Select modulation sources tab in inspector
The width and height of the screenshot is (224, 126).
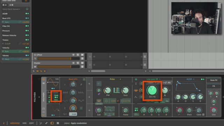(5, 5)
